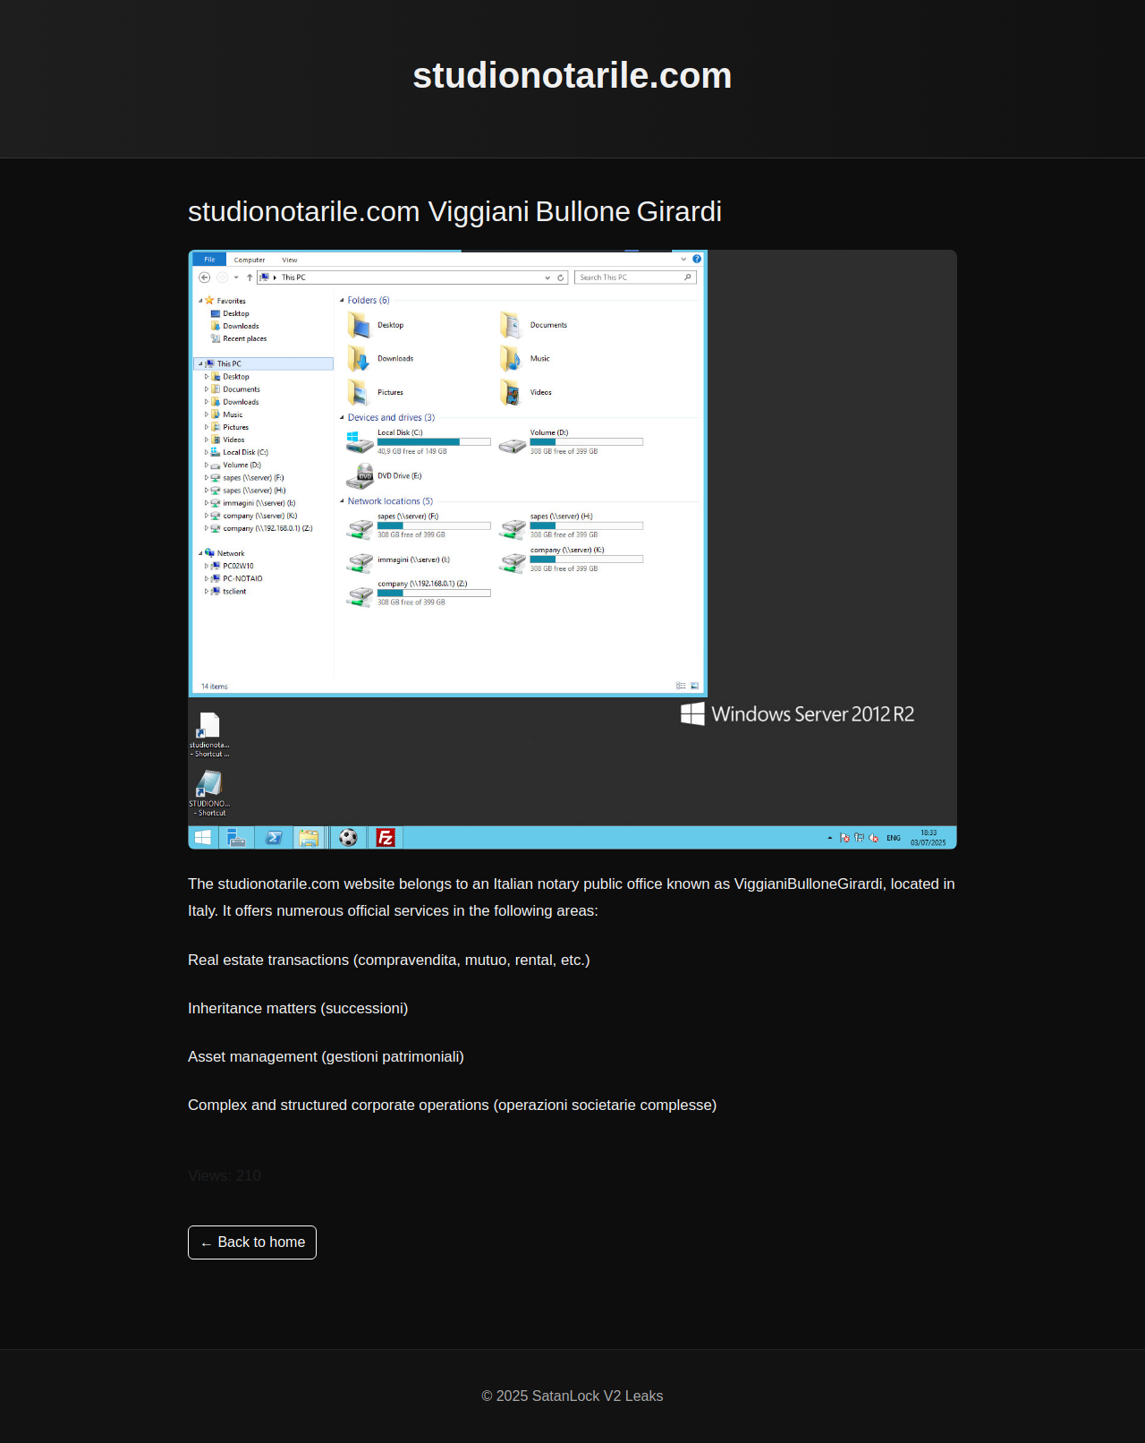Select the Local Disk (C:) drive icon
The image size is (1145, 1443).
coord(360,442)
